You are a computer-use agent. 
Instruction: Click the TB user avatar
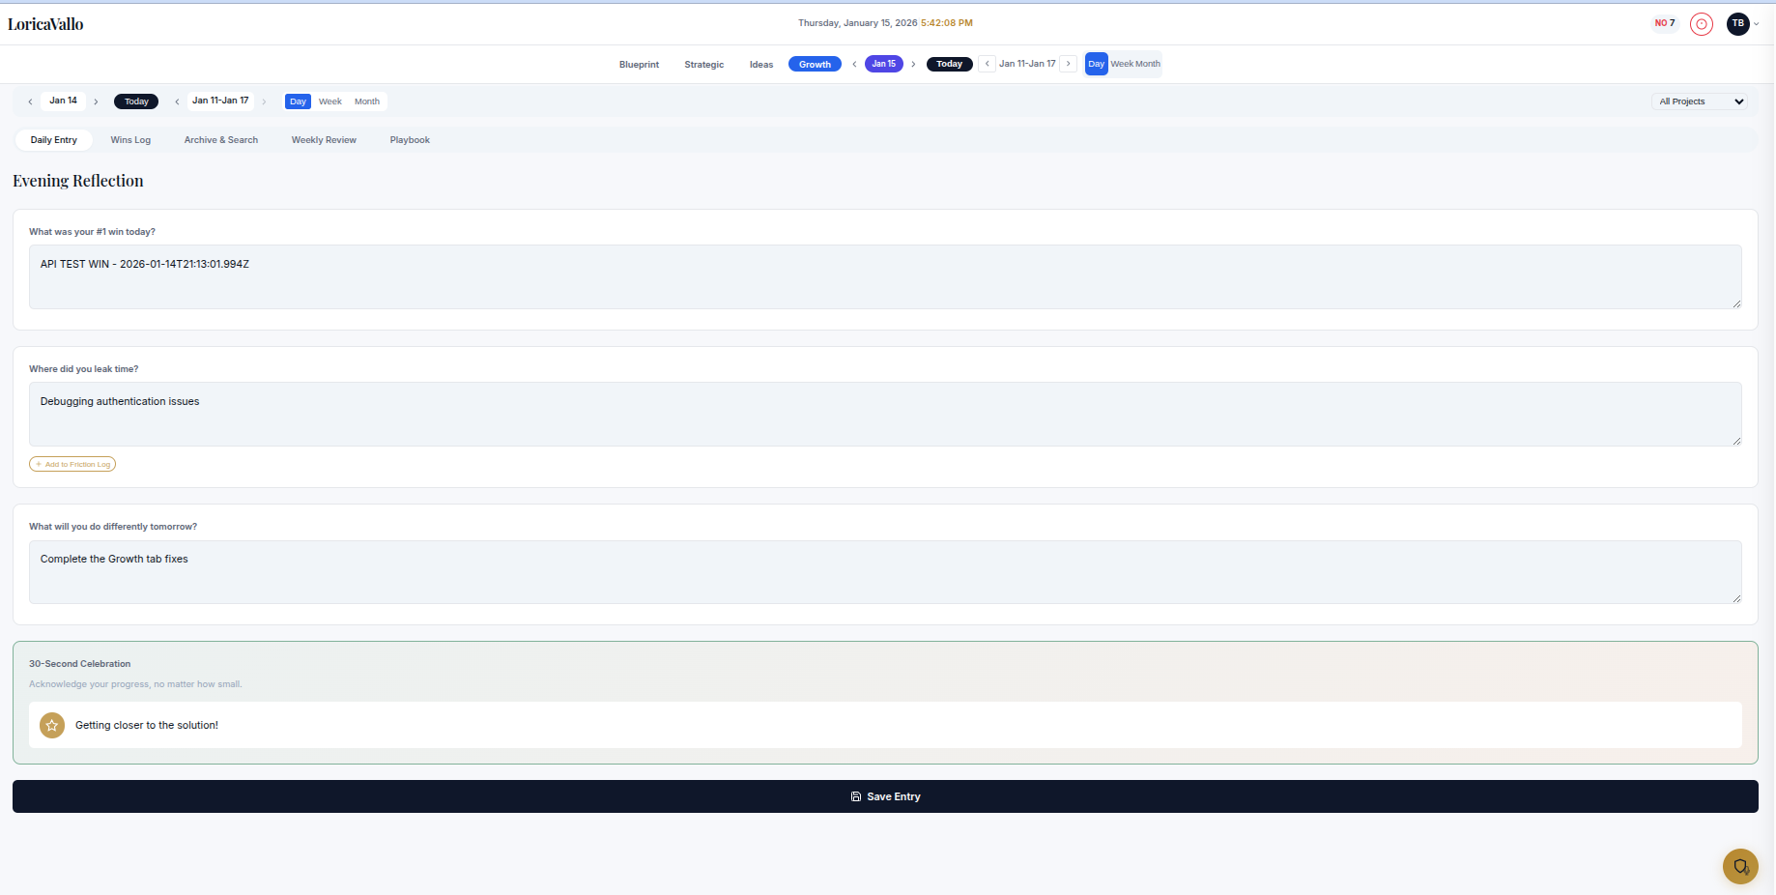pos(1737,24)
